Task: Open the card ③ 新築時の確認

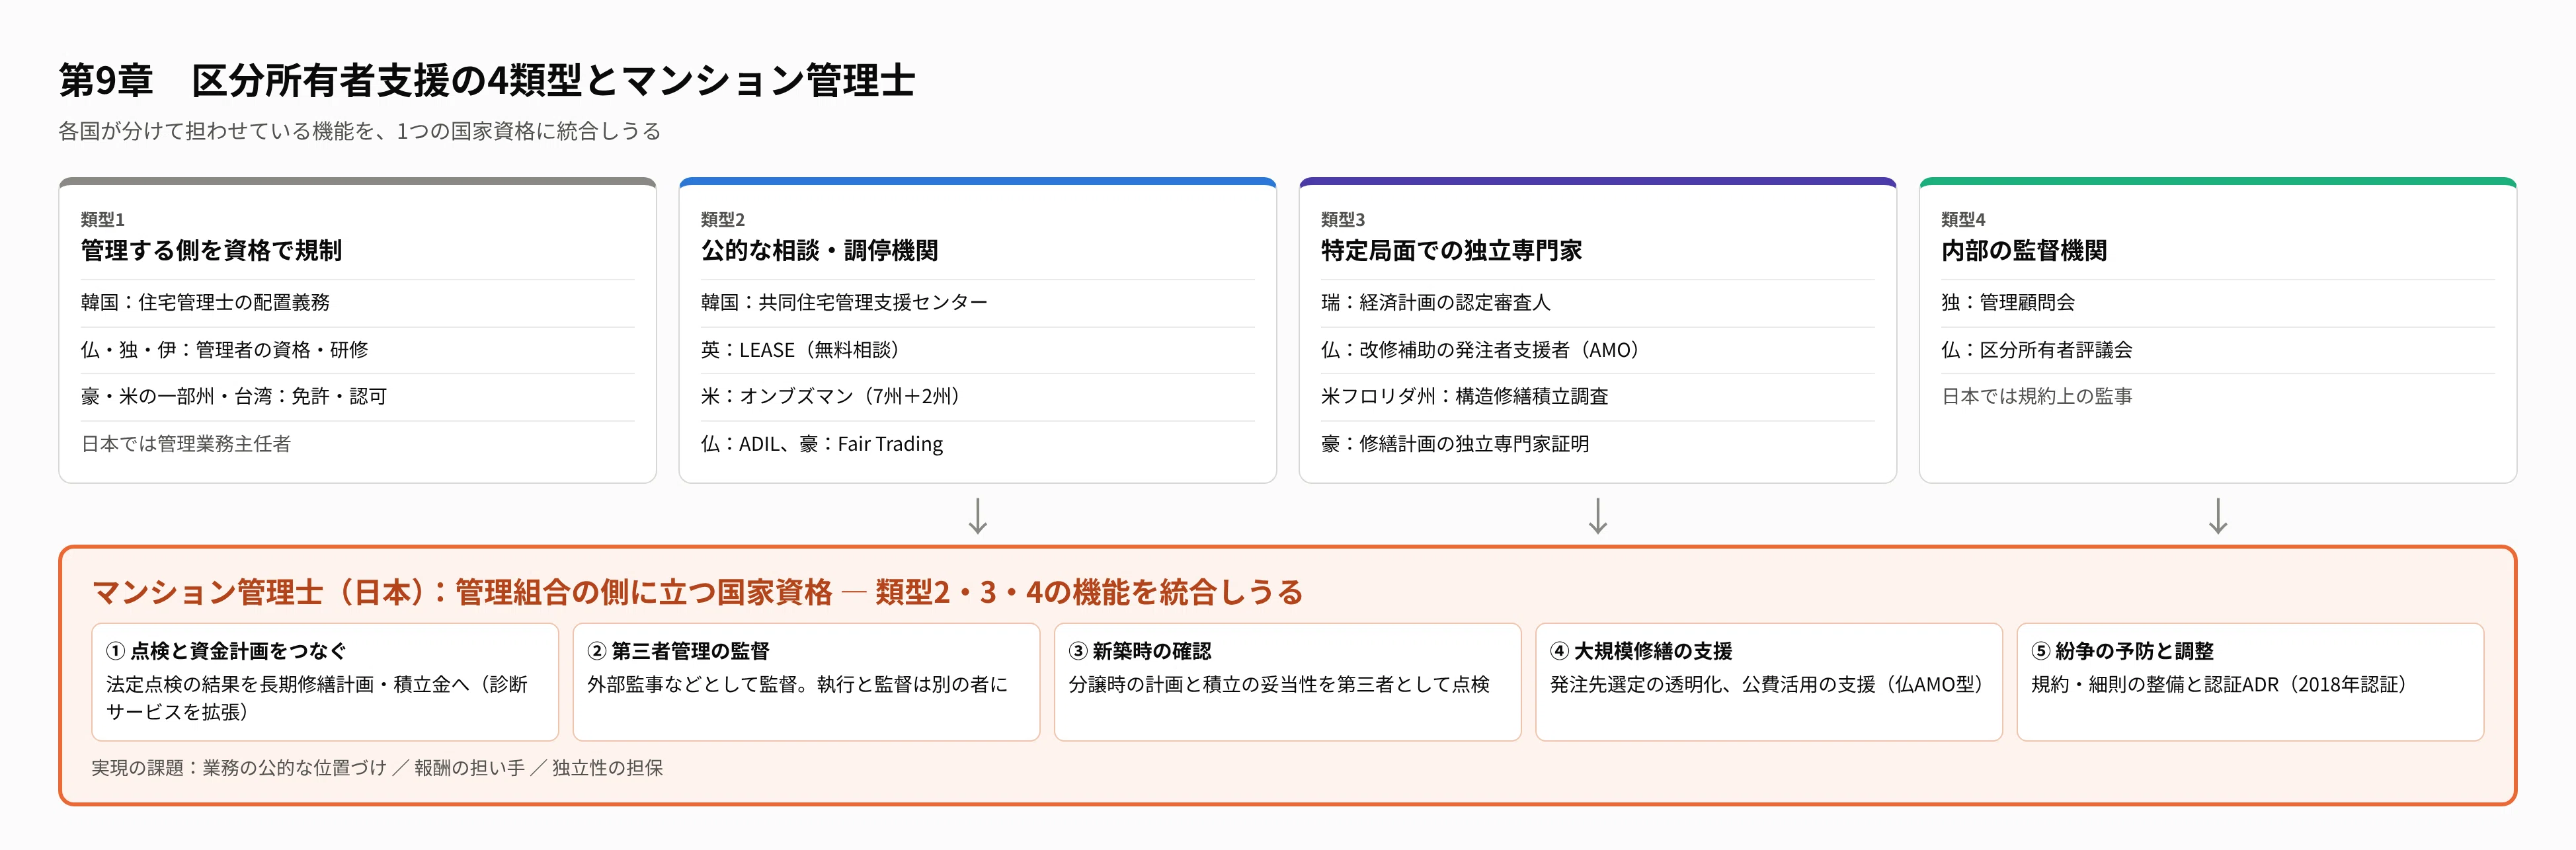Action: click(1288, 682)
